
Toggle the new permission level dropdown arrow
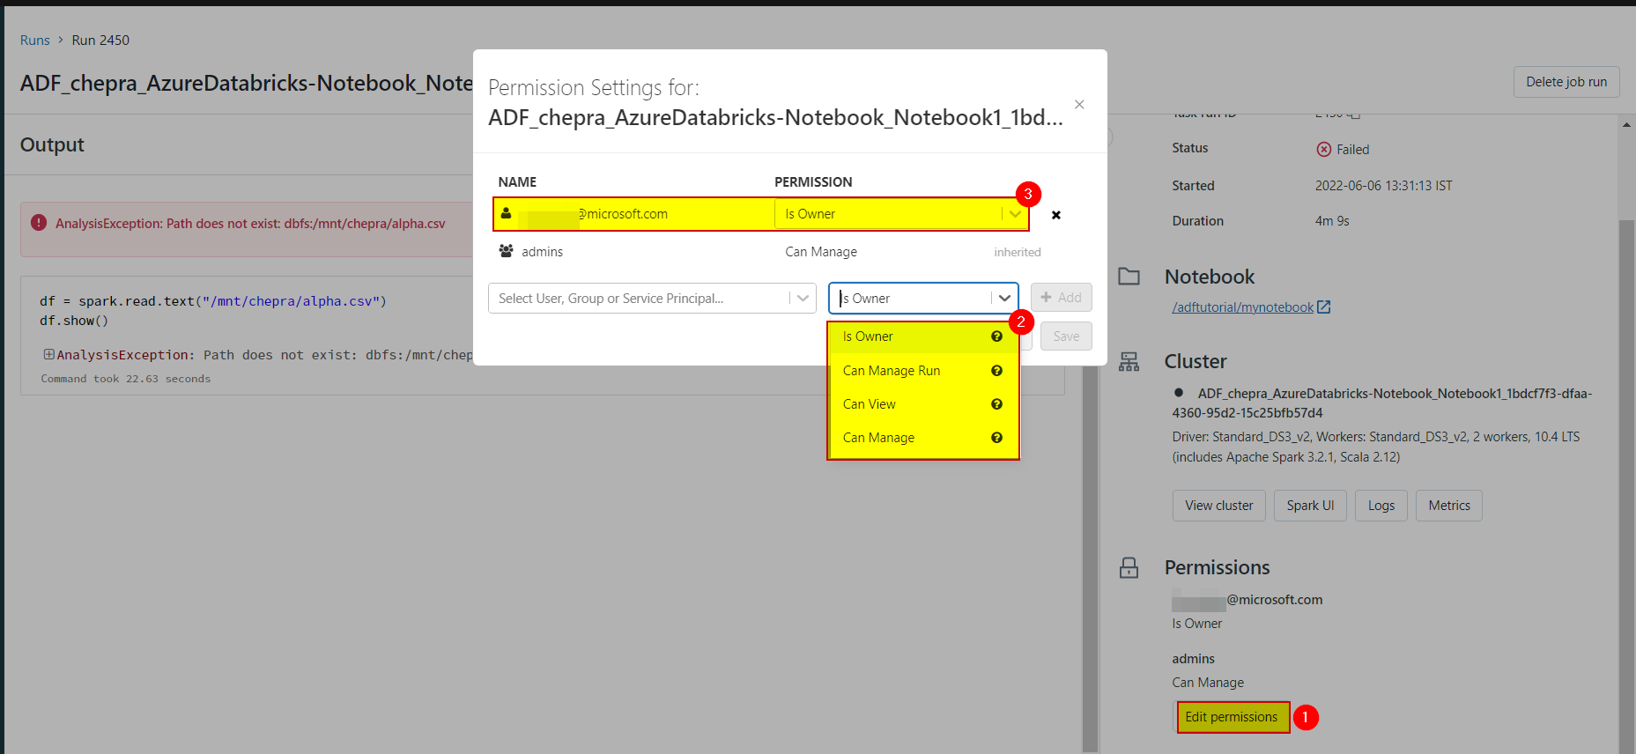pos(1004,299)
